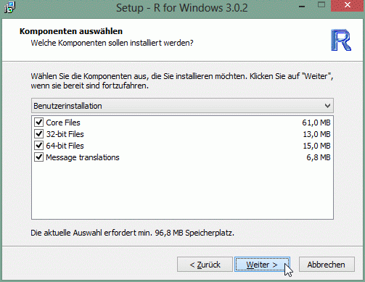Select the 13,0 MB size value
Viewport: 365px width, 282px height.
click(x=316, y=134)
